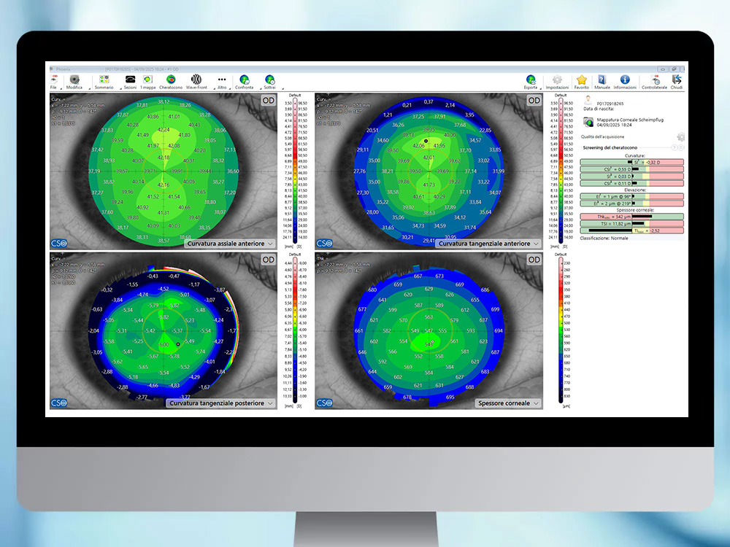Open the File menu

coord(53,81)
